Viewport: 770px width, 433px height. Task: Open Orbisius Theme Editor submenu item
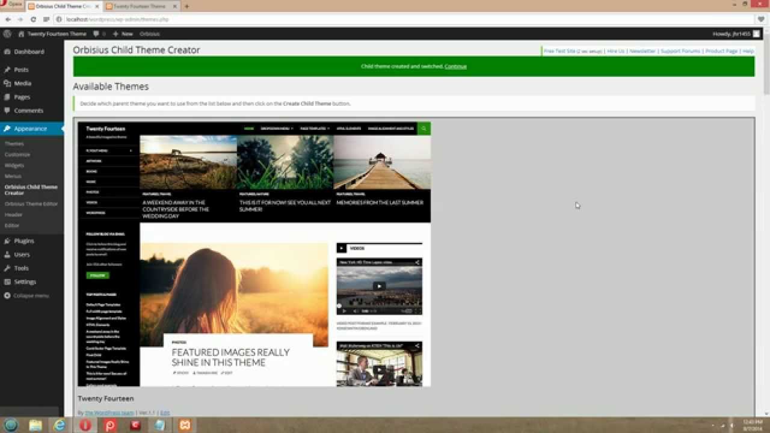pos(31,204)
